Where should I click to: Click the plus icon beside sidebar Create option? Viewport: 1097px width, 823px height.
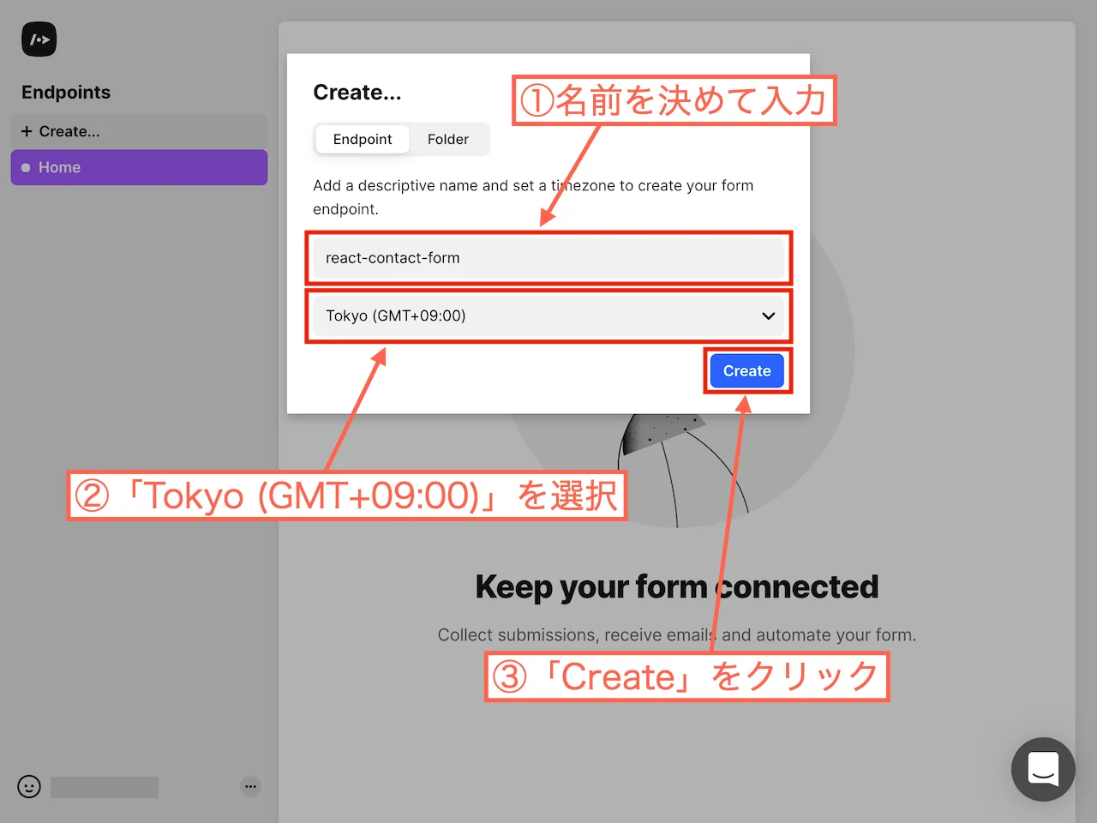27,131
